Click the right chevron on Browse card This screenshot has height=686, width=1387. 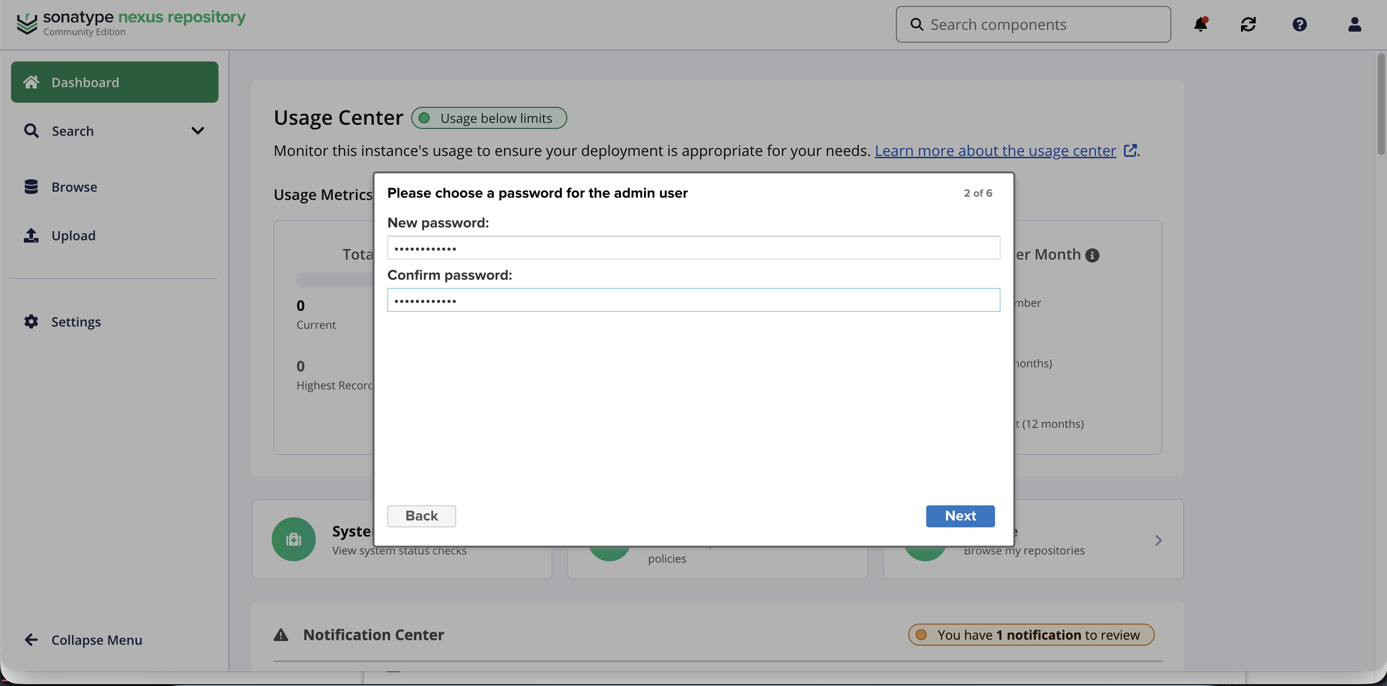tap(1158, 540)
